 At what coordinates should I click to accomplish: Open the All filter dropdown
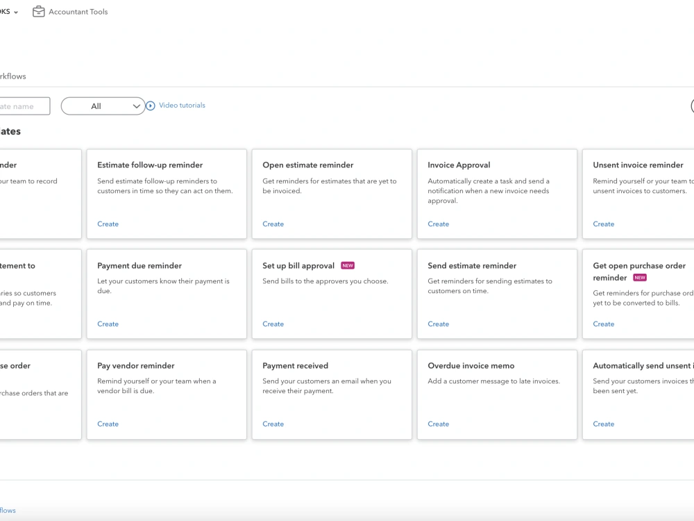pyautogui.click(x=103, y=106)
